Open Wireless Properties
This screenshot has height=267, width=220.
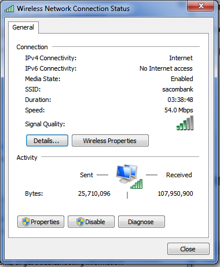[110, 141]
